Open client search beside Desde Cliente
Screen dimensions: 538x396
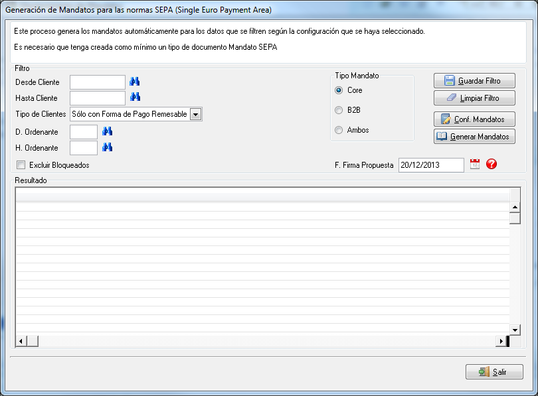click(134, 82)
